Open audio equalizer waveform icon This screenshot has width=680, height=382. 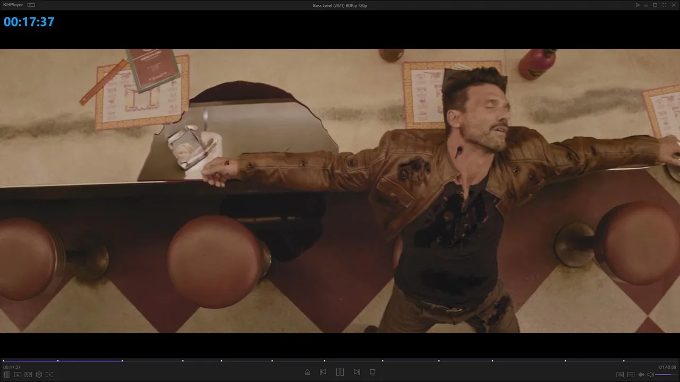641,375
